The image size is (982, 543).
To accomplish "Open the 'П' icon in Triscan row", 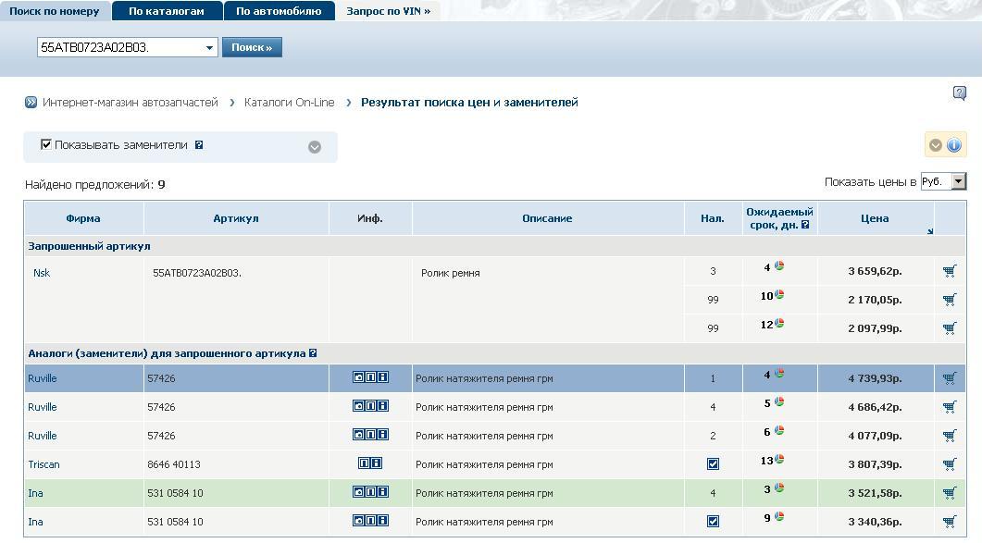I will [365, 463].
